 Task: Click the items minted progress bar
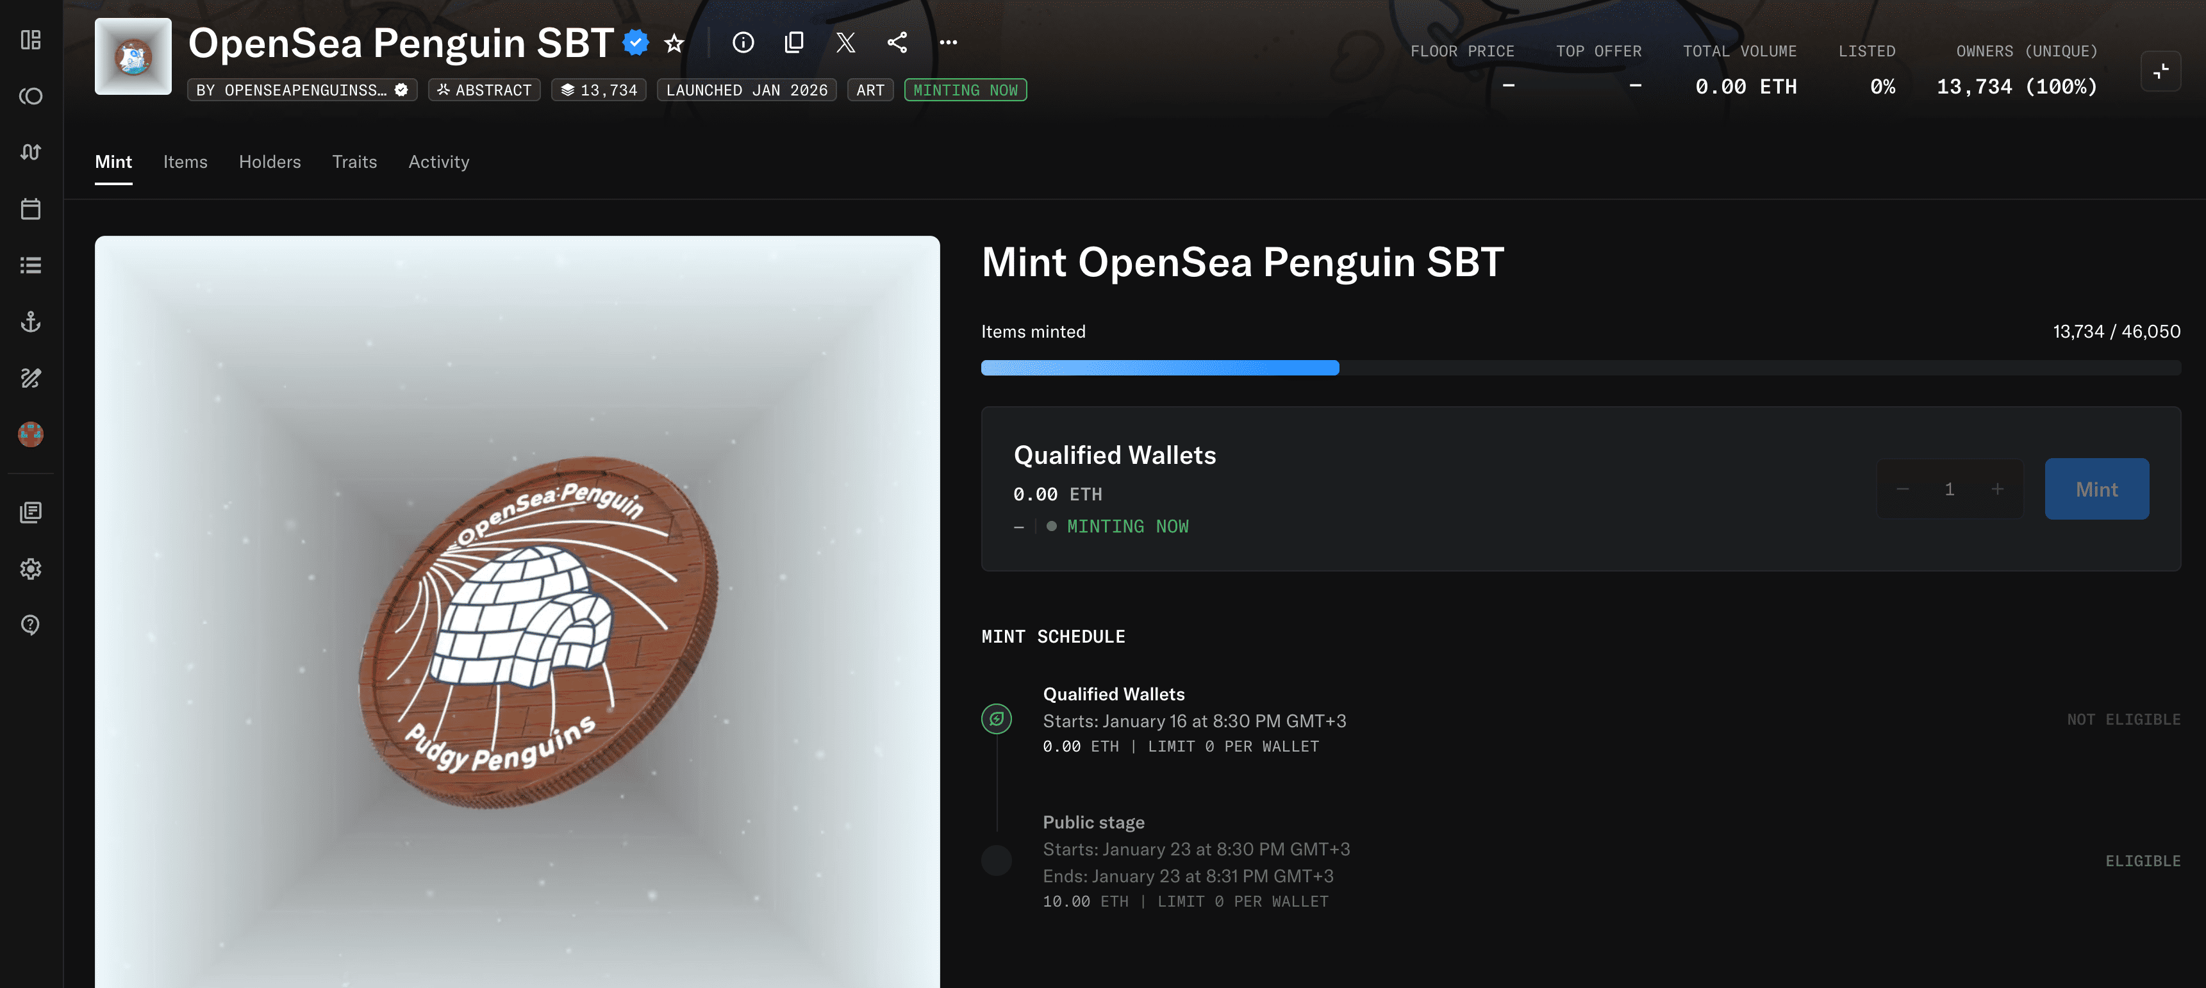1580,368
